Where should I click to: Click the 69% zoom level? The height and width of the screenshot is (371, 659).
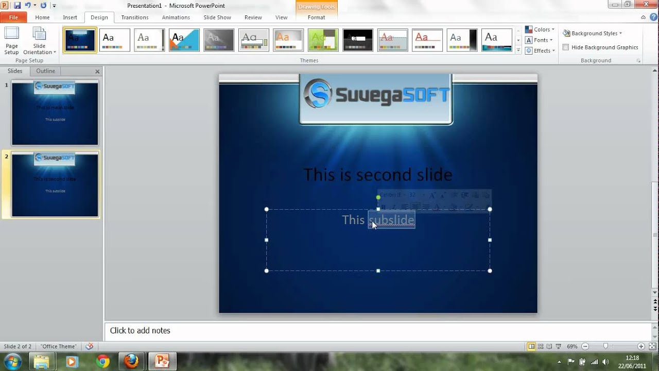point(572,347)
